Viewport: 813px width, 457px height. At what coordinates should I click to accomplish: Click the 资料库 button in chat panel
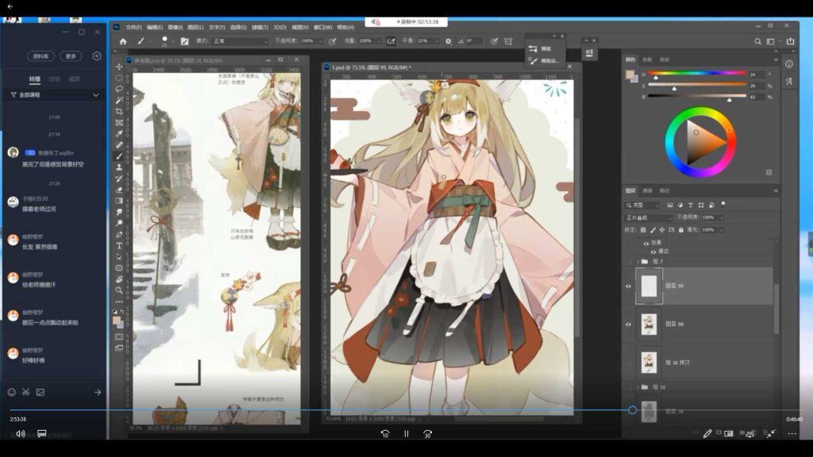click(41, 56)
